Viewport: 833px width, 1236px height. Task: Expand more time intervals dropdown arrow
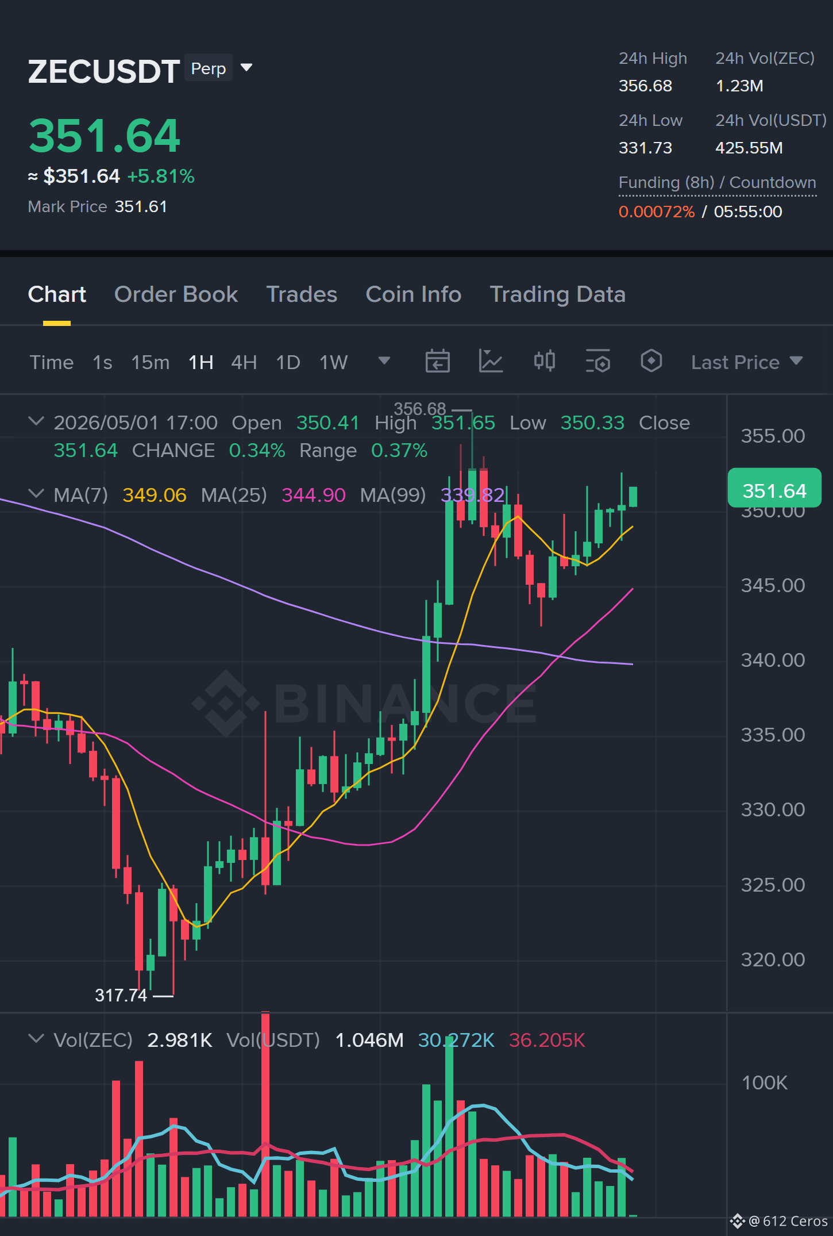[384, 361]
